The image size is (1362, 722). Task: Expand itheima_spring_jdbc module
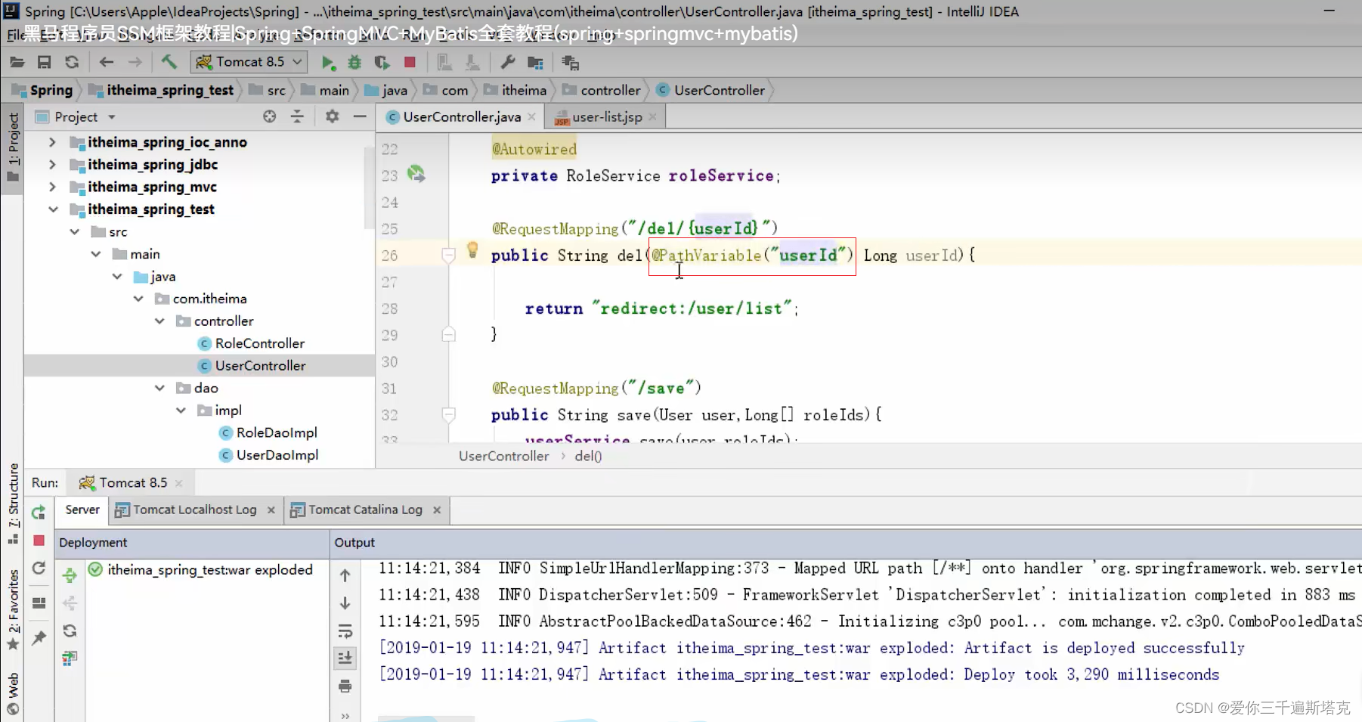click(52, 164)
